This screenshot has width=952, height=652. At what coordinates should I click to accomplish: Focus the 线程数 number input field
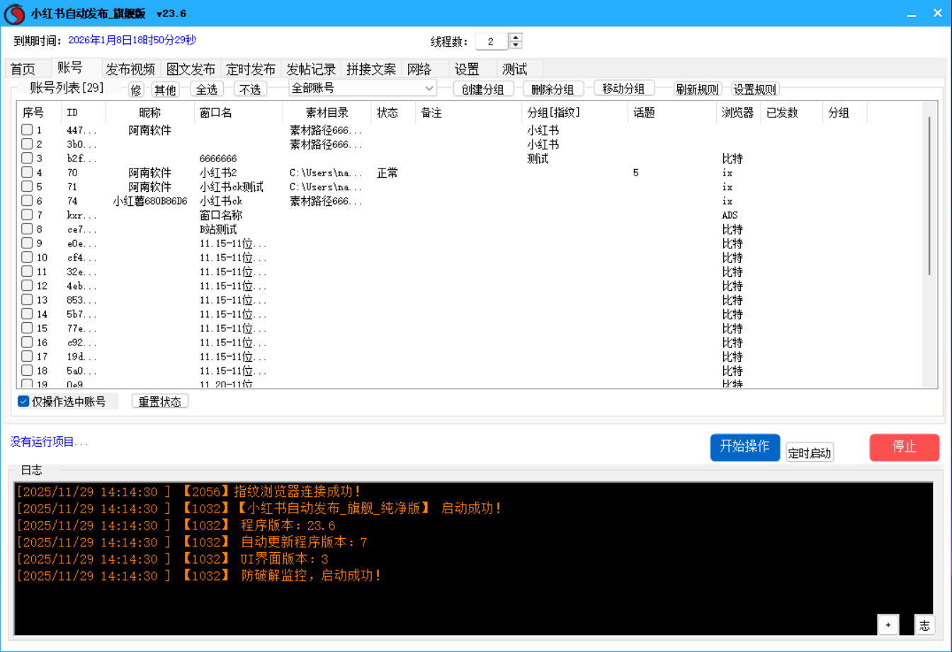[491, 42]
